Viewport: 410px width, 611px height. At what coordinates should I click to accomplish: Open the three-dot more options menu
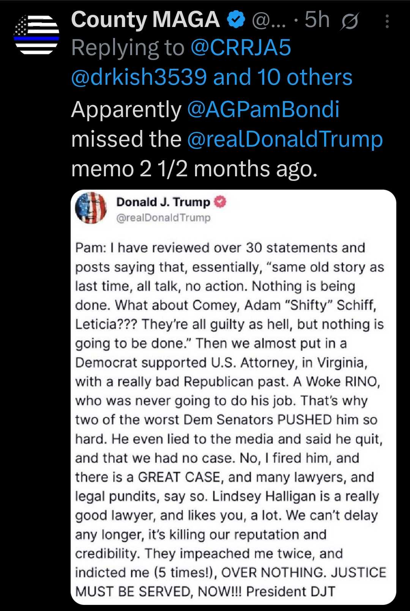pyautogui.click(x=387, y=21)
